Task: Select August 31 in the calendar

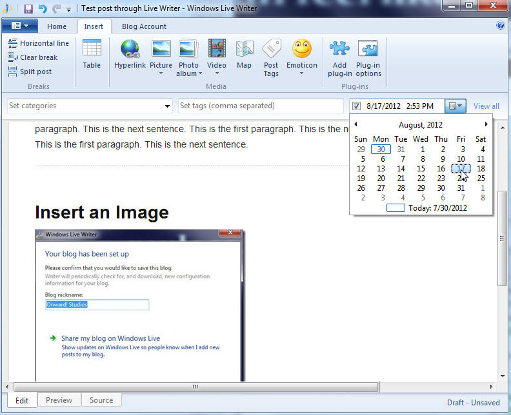Action: 461,188
